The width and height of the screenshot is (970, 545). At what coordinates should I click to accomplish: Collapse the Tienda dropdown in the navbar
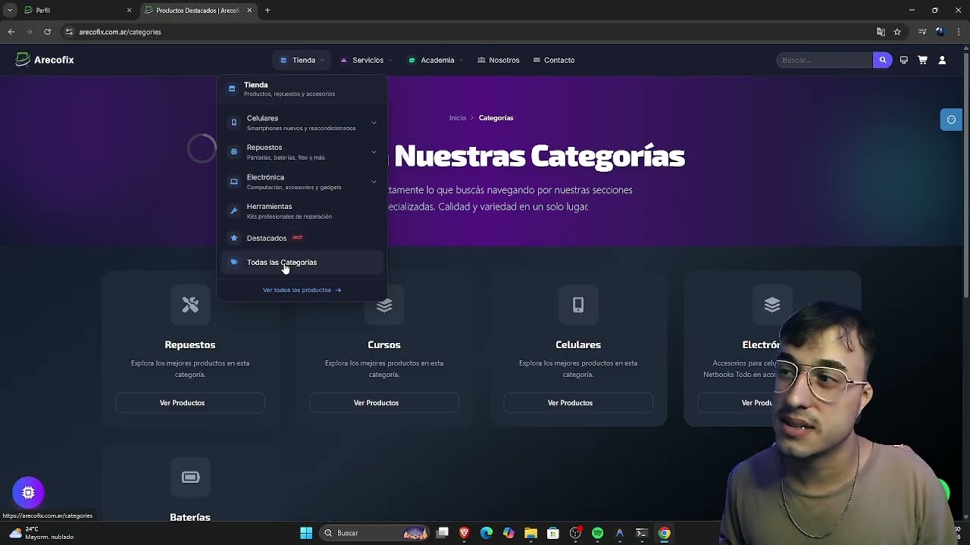[302, 60]
